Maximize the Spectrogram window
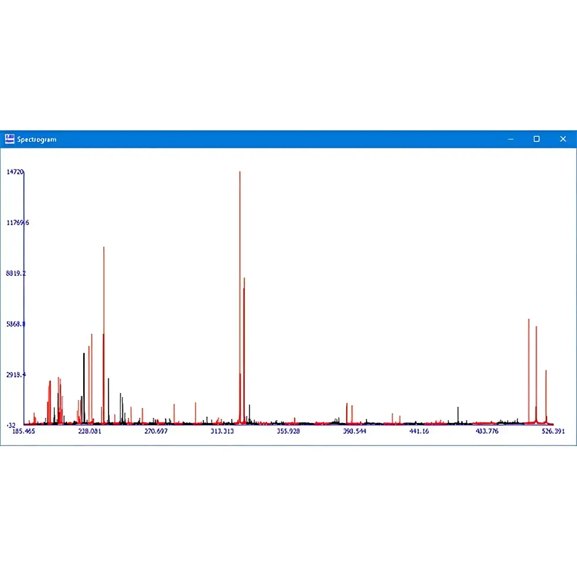This screenshot has height=577, width=577. (537, 139)
